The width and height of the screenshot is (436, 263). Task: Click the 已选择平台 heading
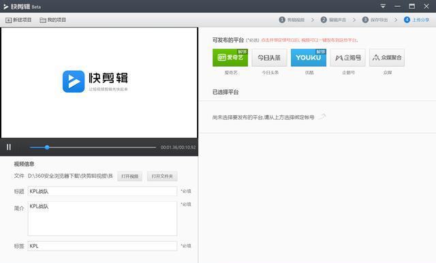[x=225, y=92]
